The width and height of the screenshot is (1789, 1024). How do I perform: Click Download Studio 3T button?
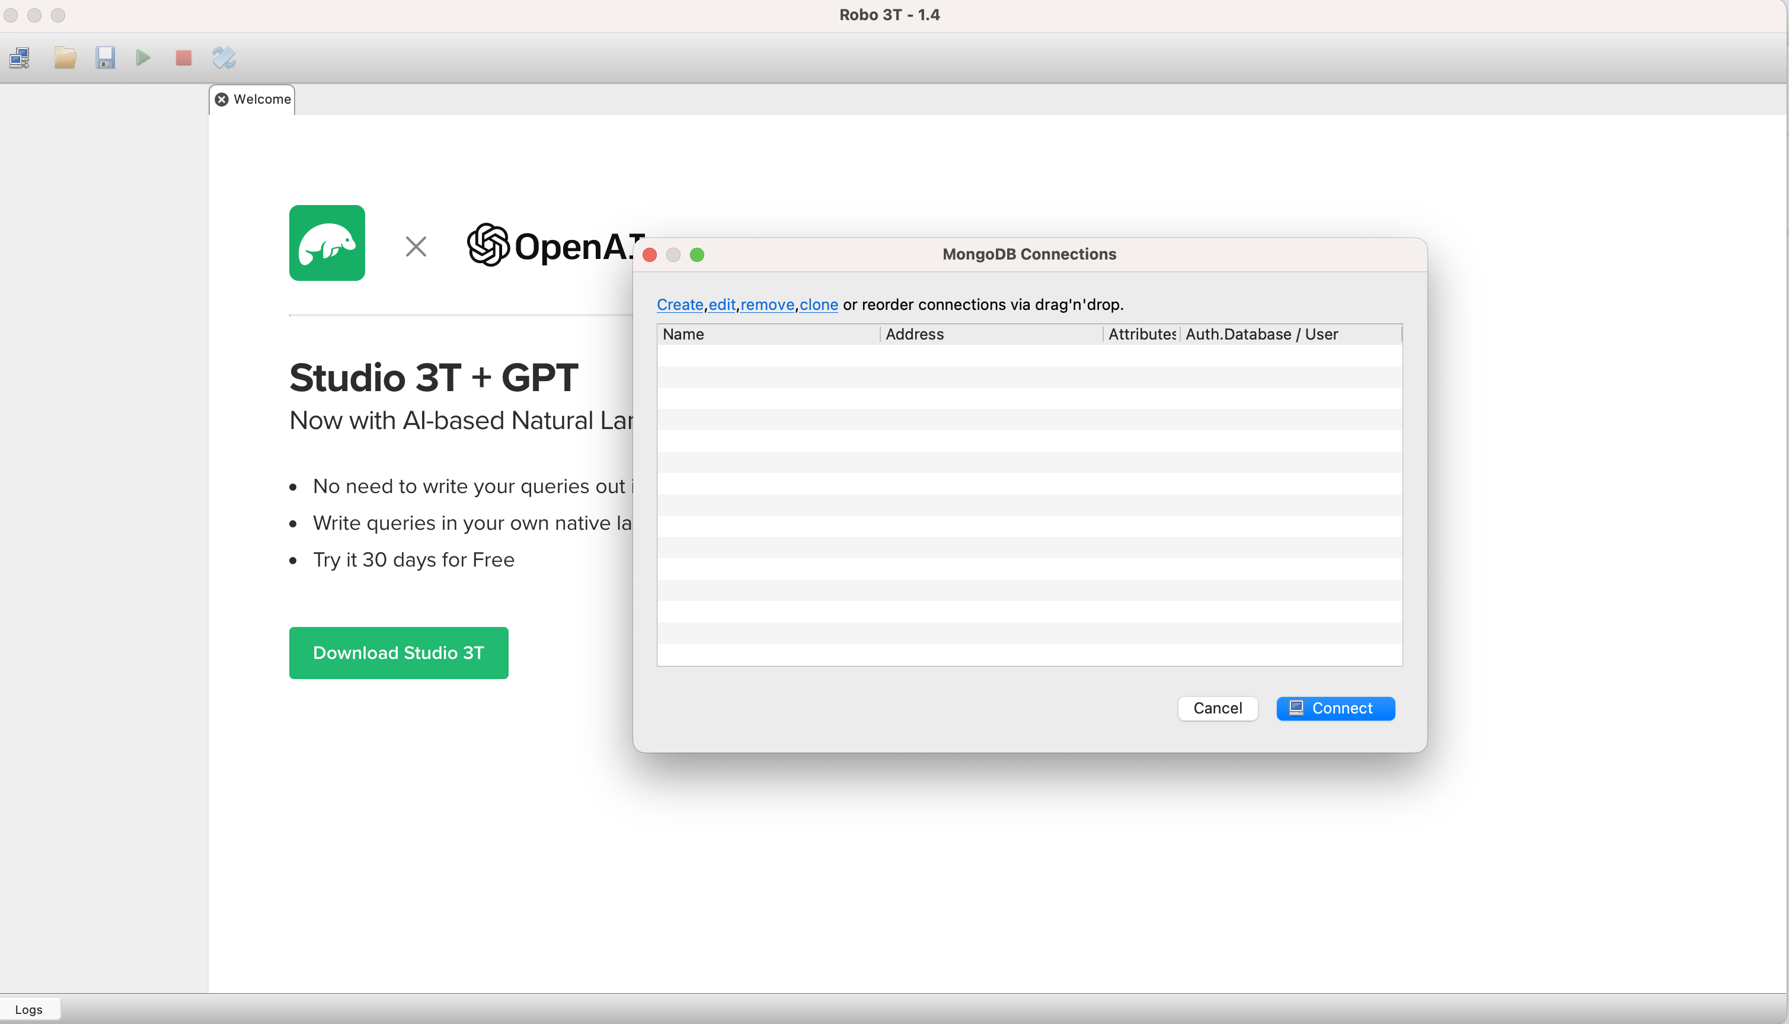(398, 652)
